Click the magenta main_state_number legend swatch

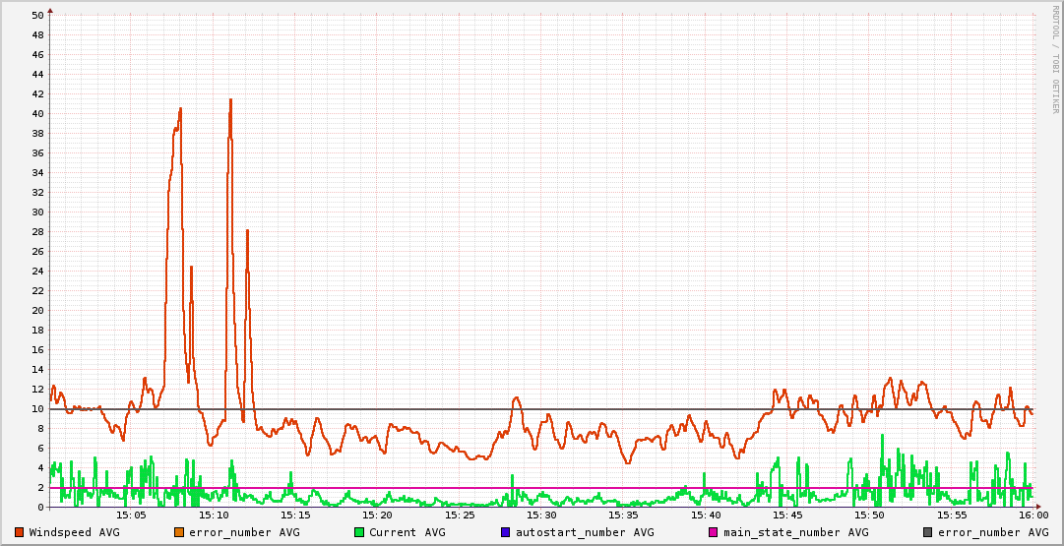[714, 532]
